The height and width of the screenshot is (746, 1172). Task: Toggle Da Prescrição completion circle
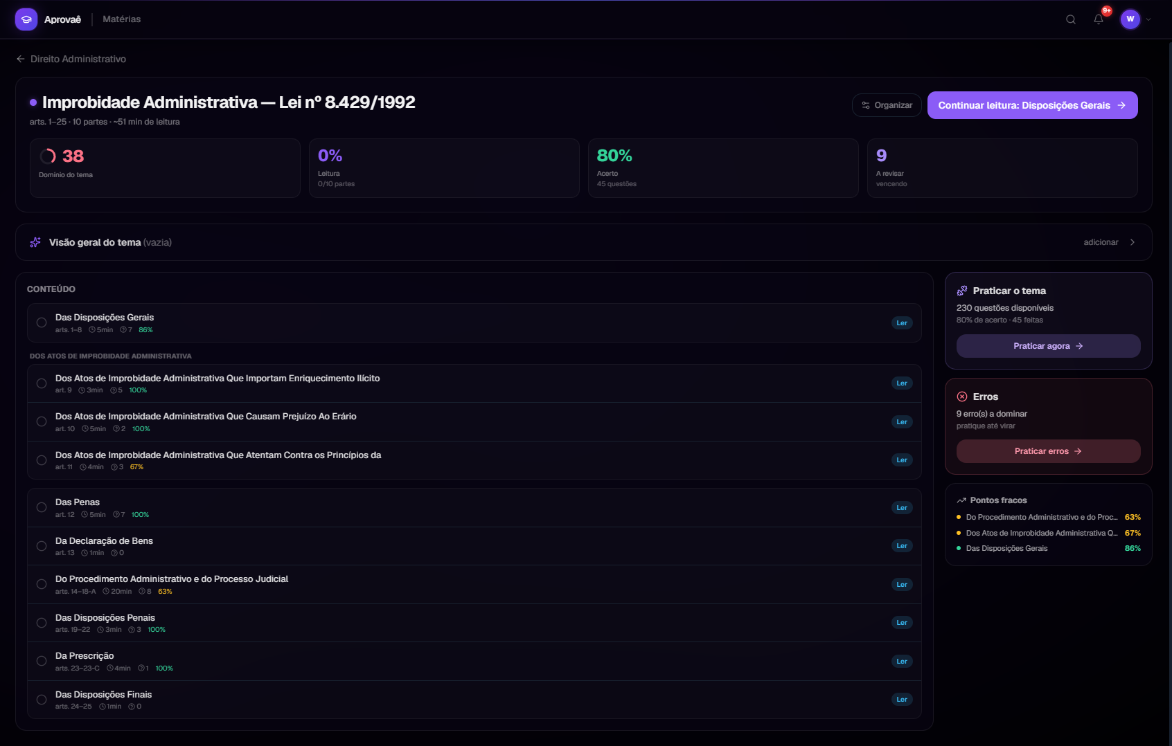point(42,661)
